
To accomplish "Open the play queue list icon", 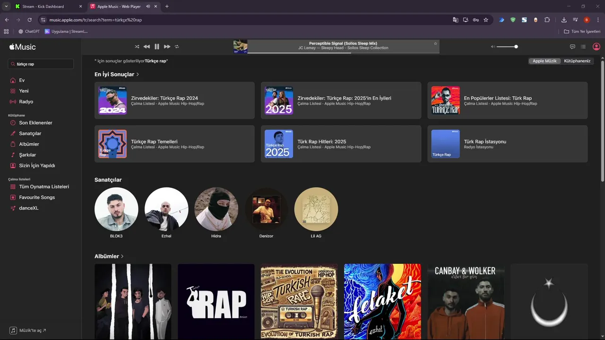I will coord(583,47).
